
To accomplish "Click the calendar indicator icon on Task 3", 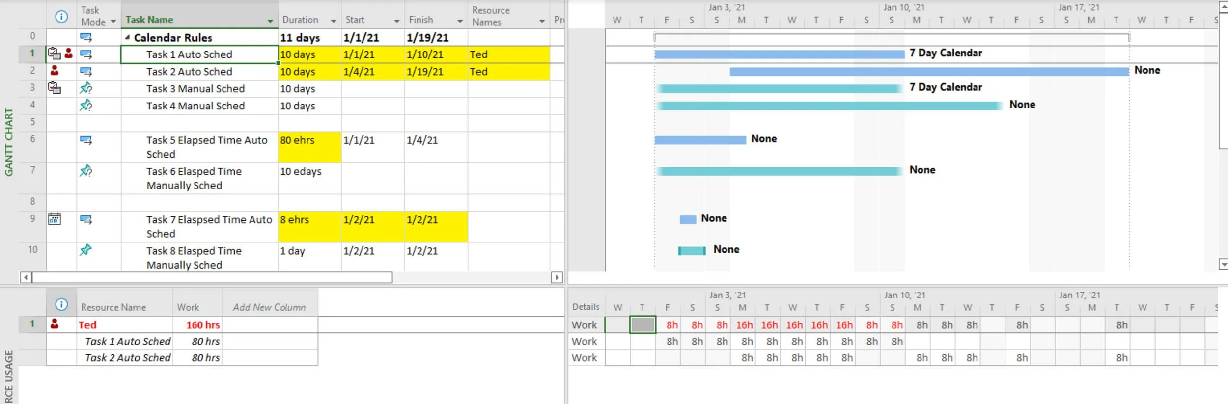I will pyautogui.click(x=54, y=88).
